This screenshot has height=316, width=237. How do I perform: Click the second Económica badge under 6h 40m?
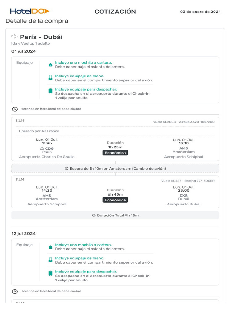tap(115, 200)
